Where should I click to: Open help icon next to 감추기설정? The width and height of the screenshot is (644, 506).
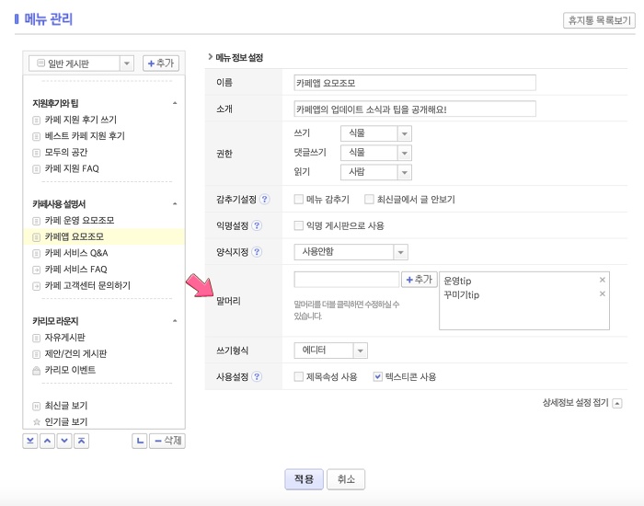[265, 200]
